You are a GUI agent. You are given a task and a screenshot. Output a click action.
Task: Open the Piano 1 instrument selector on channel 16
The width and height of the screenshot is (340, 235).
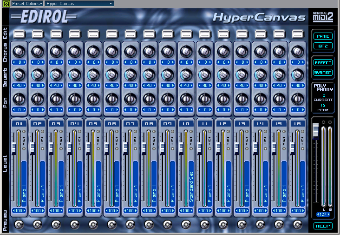[x=302, y=184]
